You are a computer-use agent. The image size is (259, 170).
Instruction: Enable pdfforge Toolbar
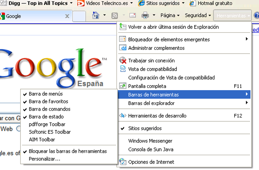pos(69,124)
